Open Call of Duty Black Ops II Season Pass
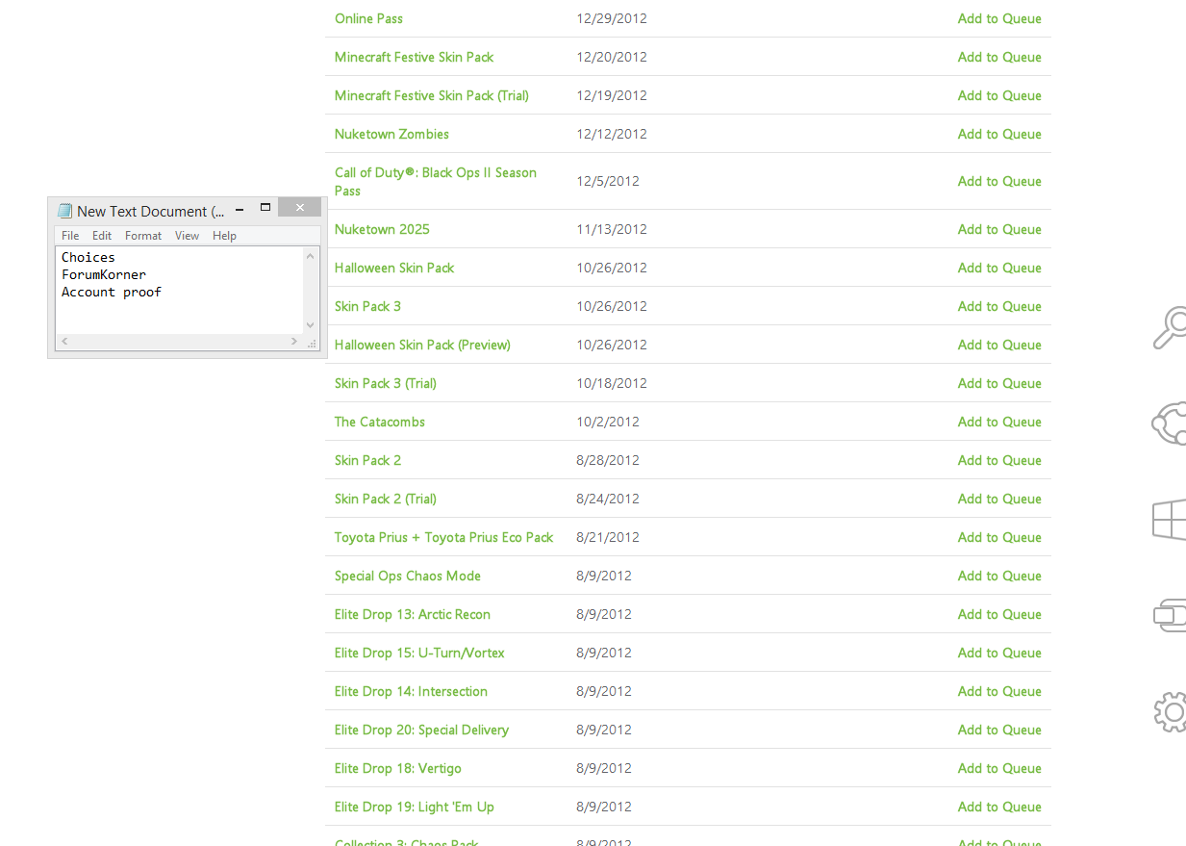Image resolution: width=1186 pixels, height=846 pixels. pyautogui.click(x=436, y=181)
